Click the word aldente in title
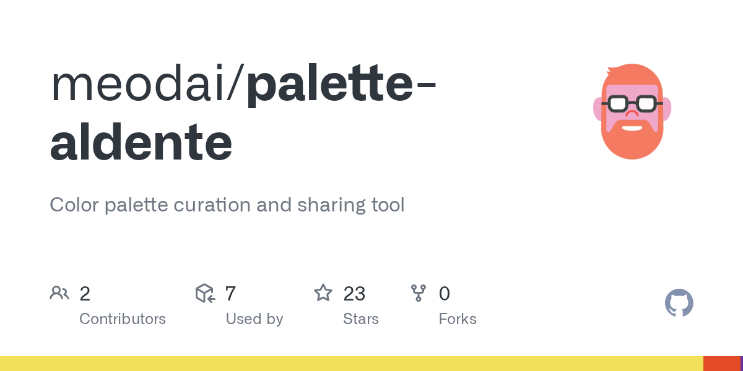 coord(141,141)
